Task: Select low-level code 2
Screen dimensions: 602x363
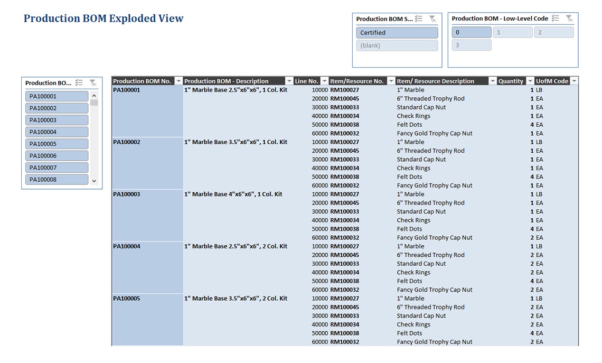Action: click(x=553, y=32)
